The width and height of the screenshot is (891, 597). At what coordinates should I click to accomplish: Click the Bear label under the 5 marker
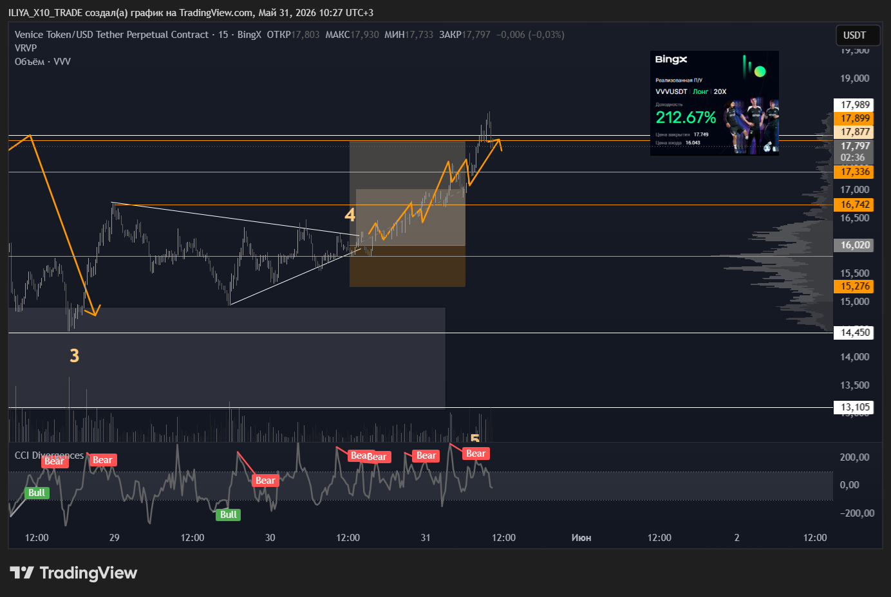[476, 454]
